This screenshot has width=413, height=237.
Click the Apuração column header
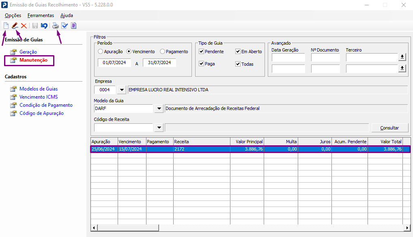104,142
